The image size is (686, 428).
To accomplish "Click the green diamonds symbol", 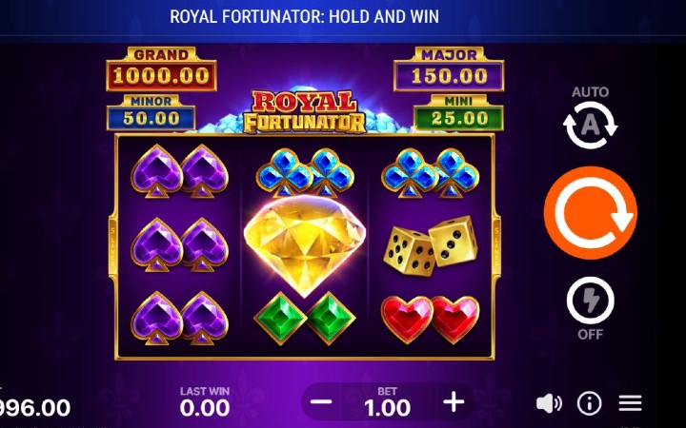I will pos(305,319).
